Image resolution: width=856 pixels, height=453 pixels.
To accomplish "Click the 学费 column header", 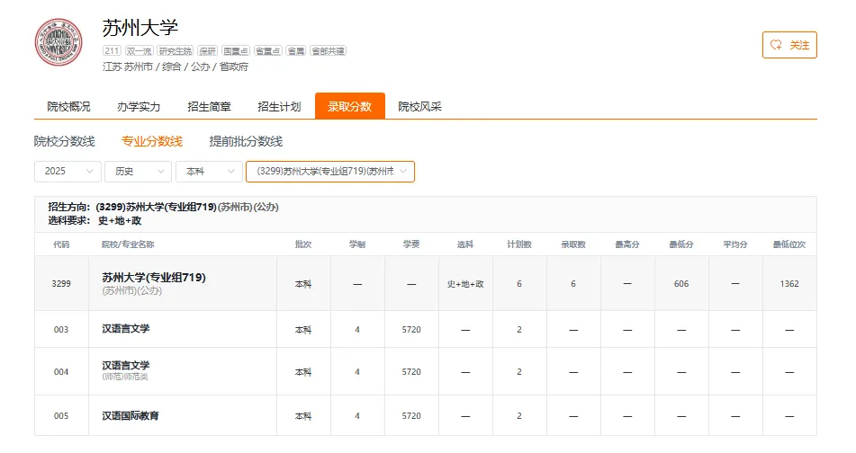I will tap(411, 244).
